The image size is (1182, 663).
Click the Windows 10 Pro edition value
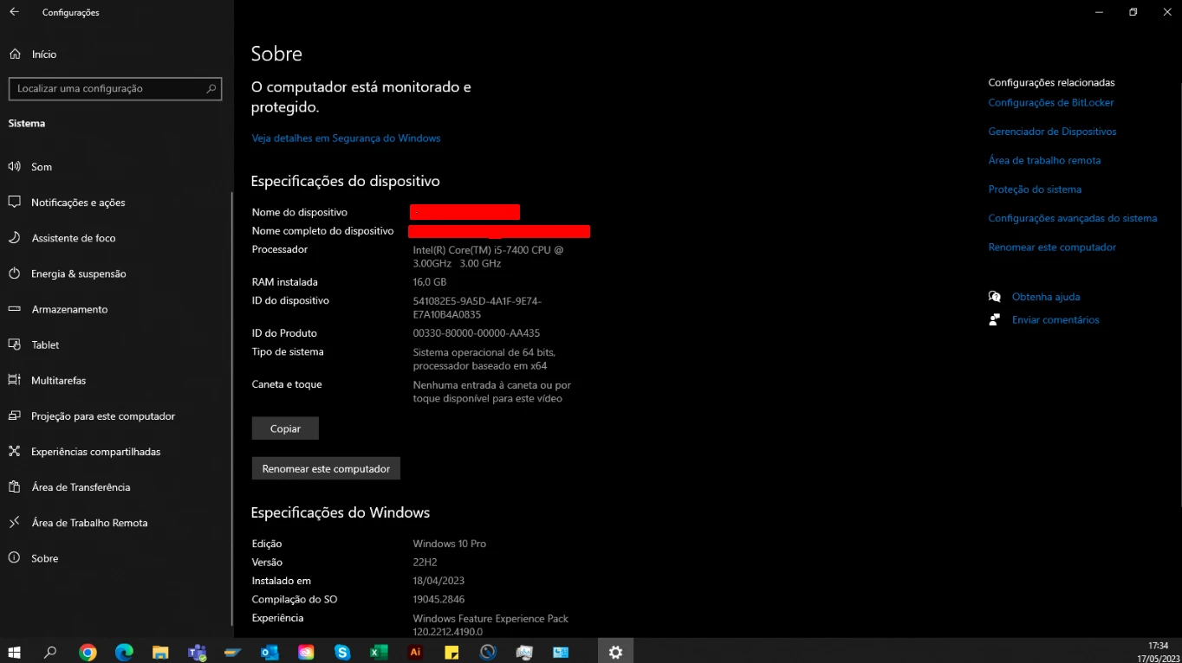(x=449, y=544)
